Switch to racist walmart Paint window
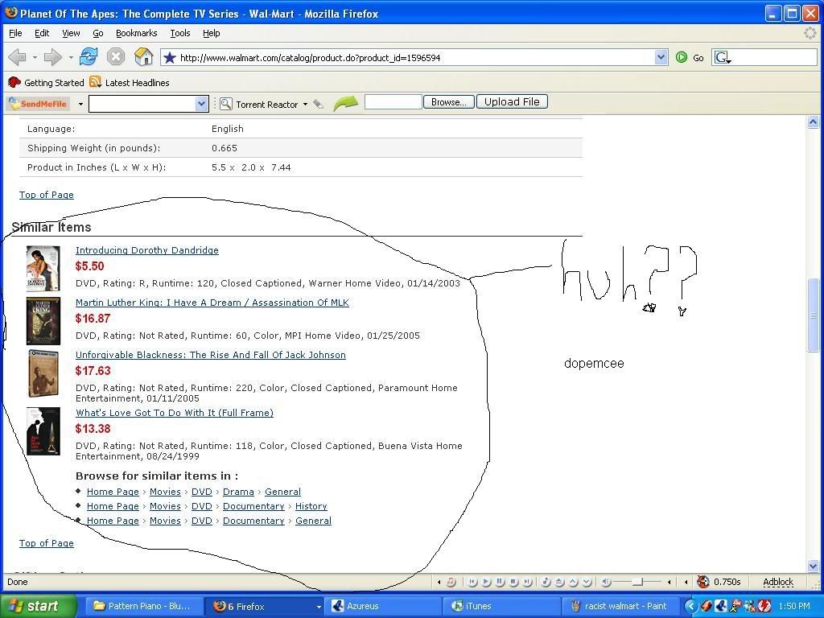824x618 pixels. [620, 607]
